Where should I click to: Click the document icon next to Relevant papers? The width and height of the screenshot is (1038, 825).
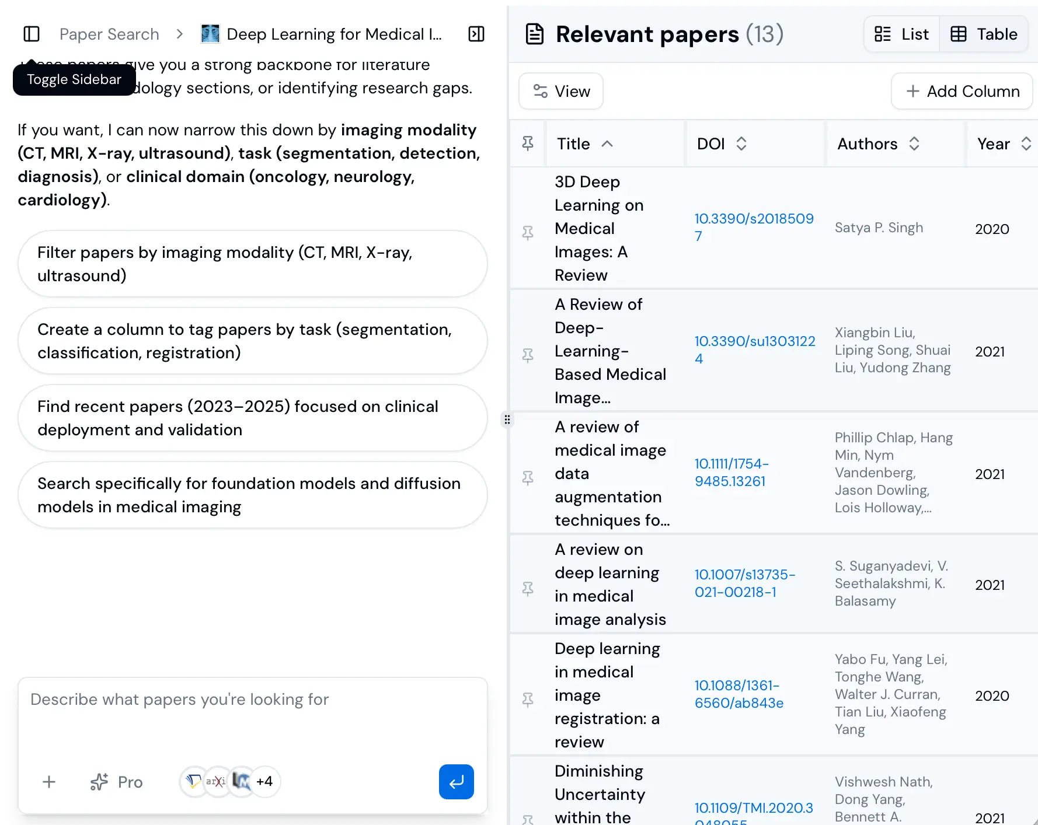click(535, 34)
